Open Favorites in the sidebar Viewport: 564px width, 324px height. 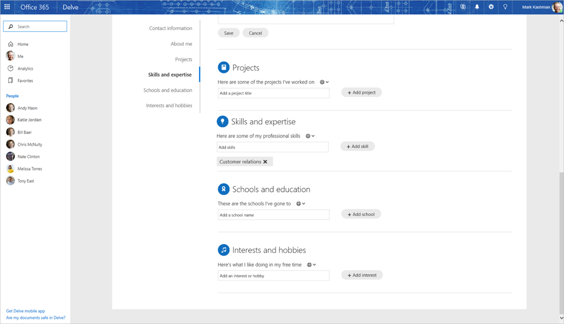pyautogui.click(x=25, y=81)
